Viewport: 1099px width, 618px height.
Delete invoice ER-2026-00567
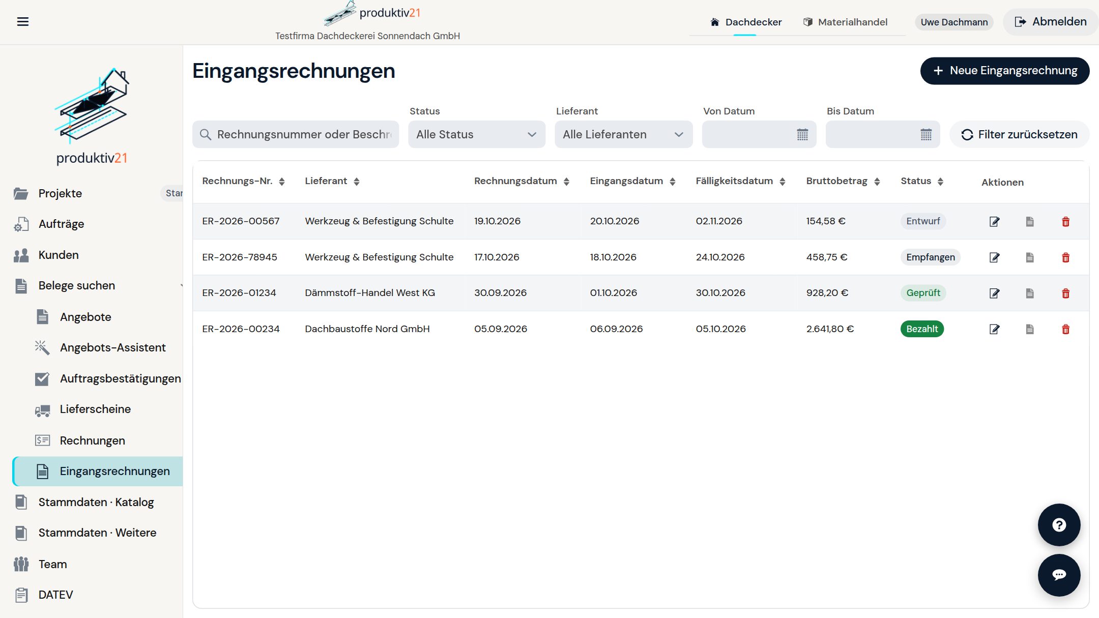1065,221
